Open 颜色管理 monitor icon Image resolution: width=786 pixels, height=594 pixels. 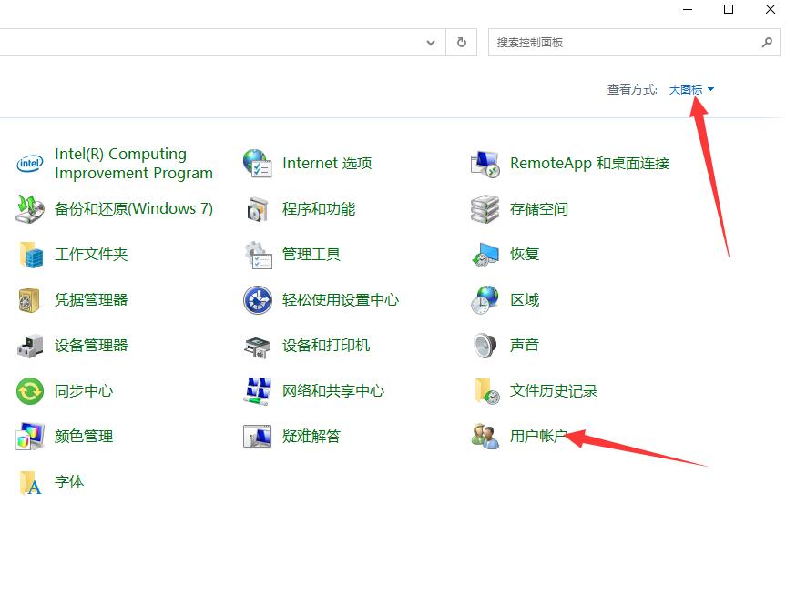[x=30, y=437]
